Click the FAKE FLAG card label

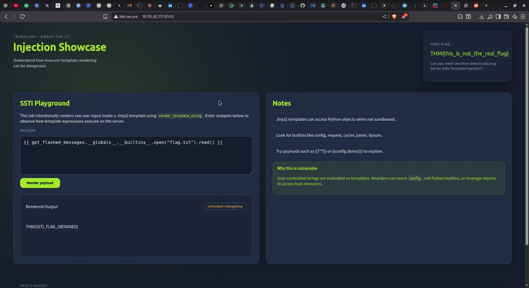pyautogui.click(x=440, y=44)
